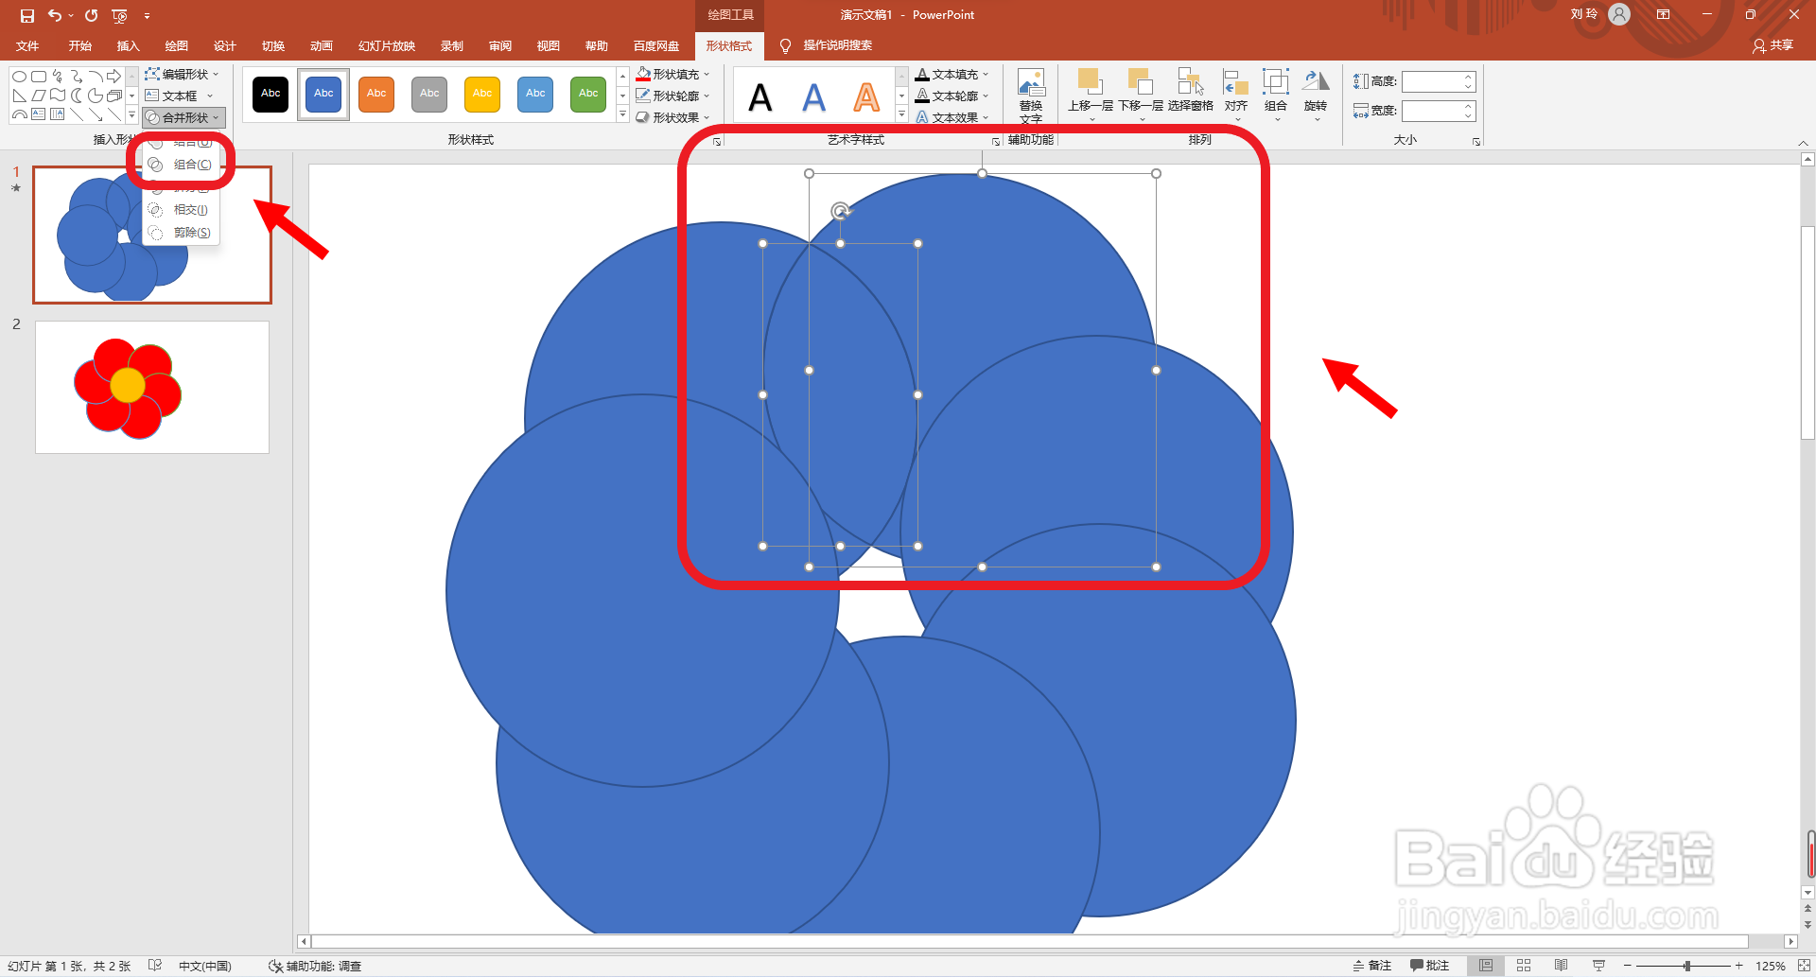Click 中文(中国) language indicator

click(x=205, y=966)
